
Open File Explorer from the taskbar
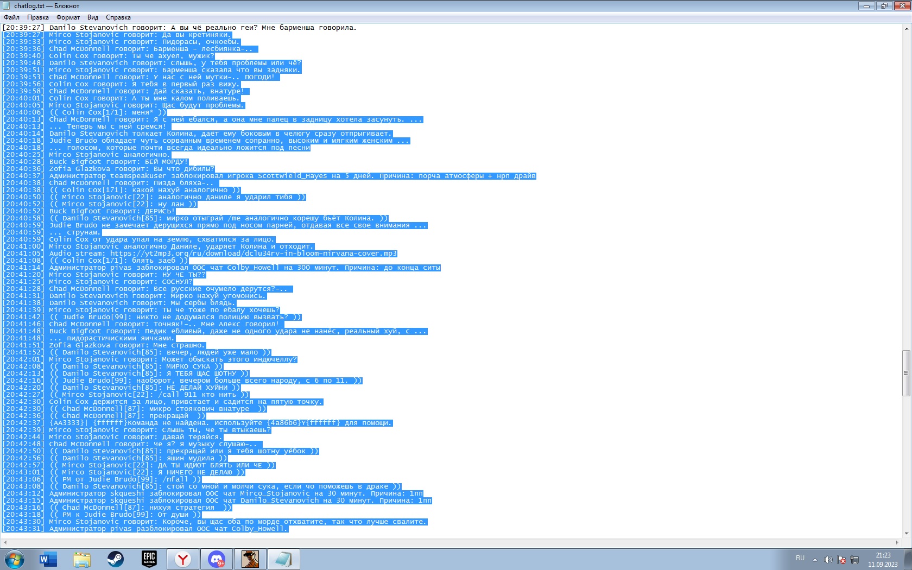[x=81, y=559]
